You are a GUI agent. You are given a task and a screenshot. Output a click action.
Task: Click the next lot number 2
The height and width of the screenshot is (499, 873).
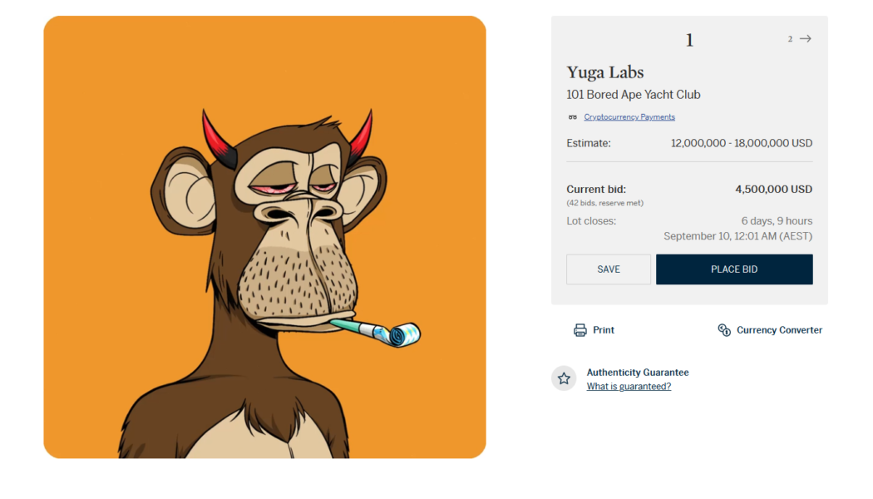pos(790,39)
